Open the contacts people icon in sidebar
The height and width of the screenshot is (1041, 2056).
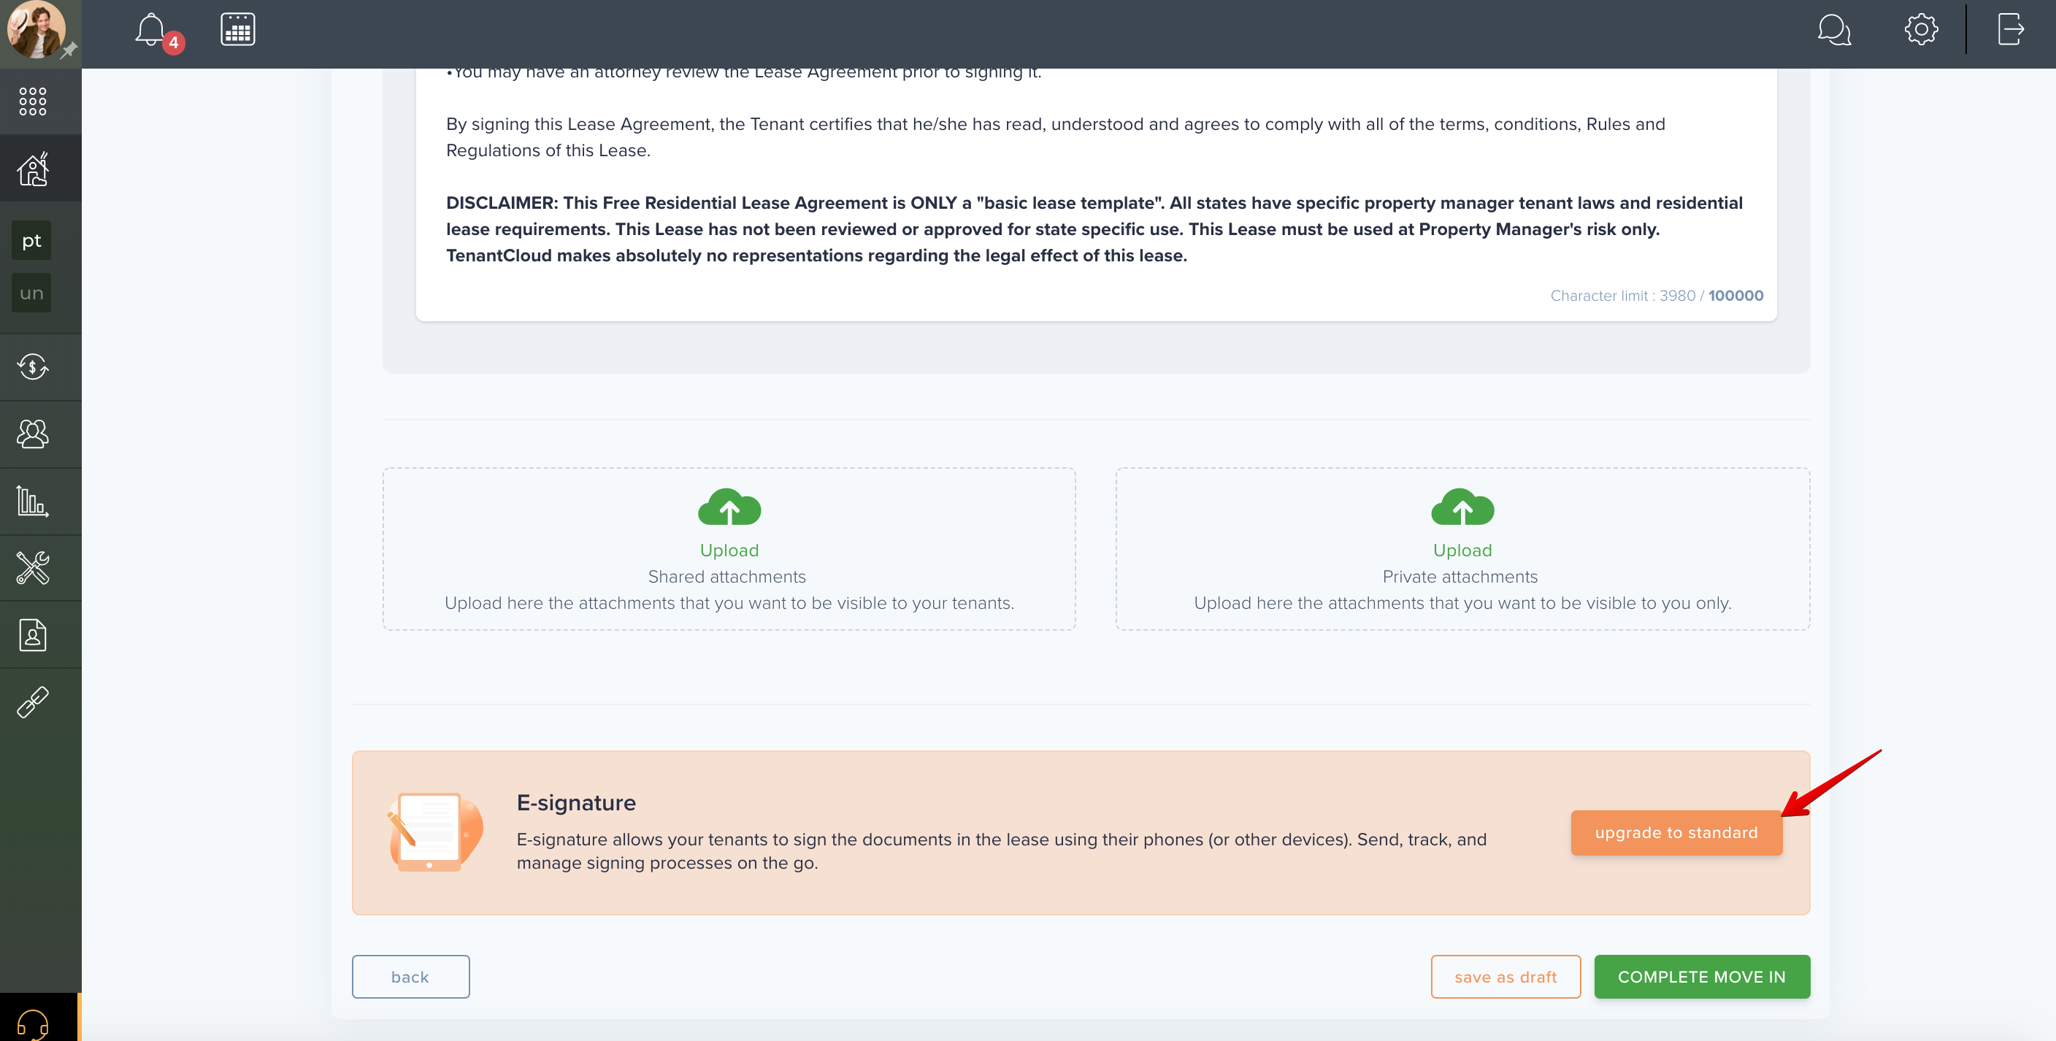pos(33,434)
